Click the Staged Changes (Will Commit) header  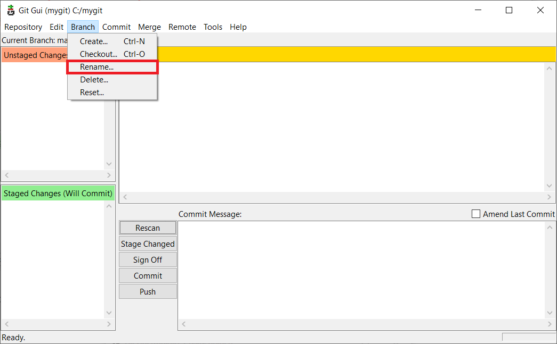pyautogui.click(x=58, y=194)
